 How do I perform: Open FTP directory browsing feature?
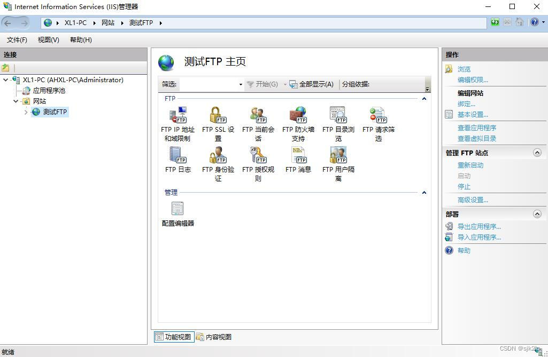[x=338, y=124]
